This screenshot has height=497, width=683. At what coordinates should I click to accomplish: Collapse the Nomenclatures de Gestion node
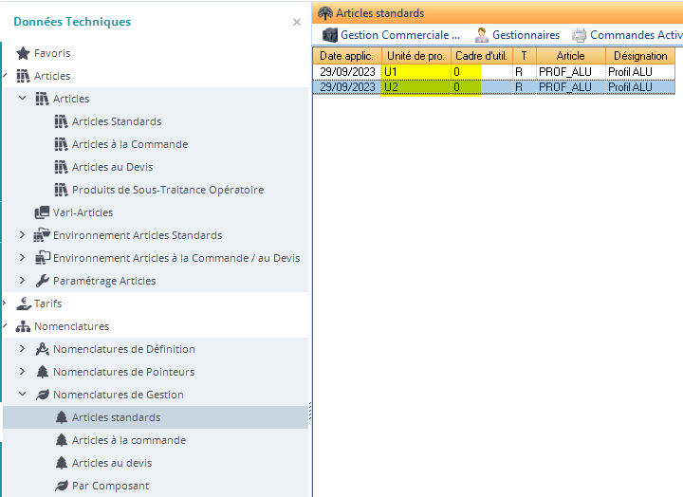pyautogui.click(x=23, y=395)
